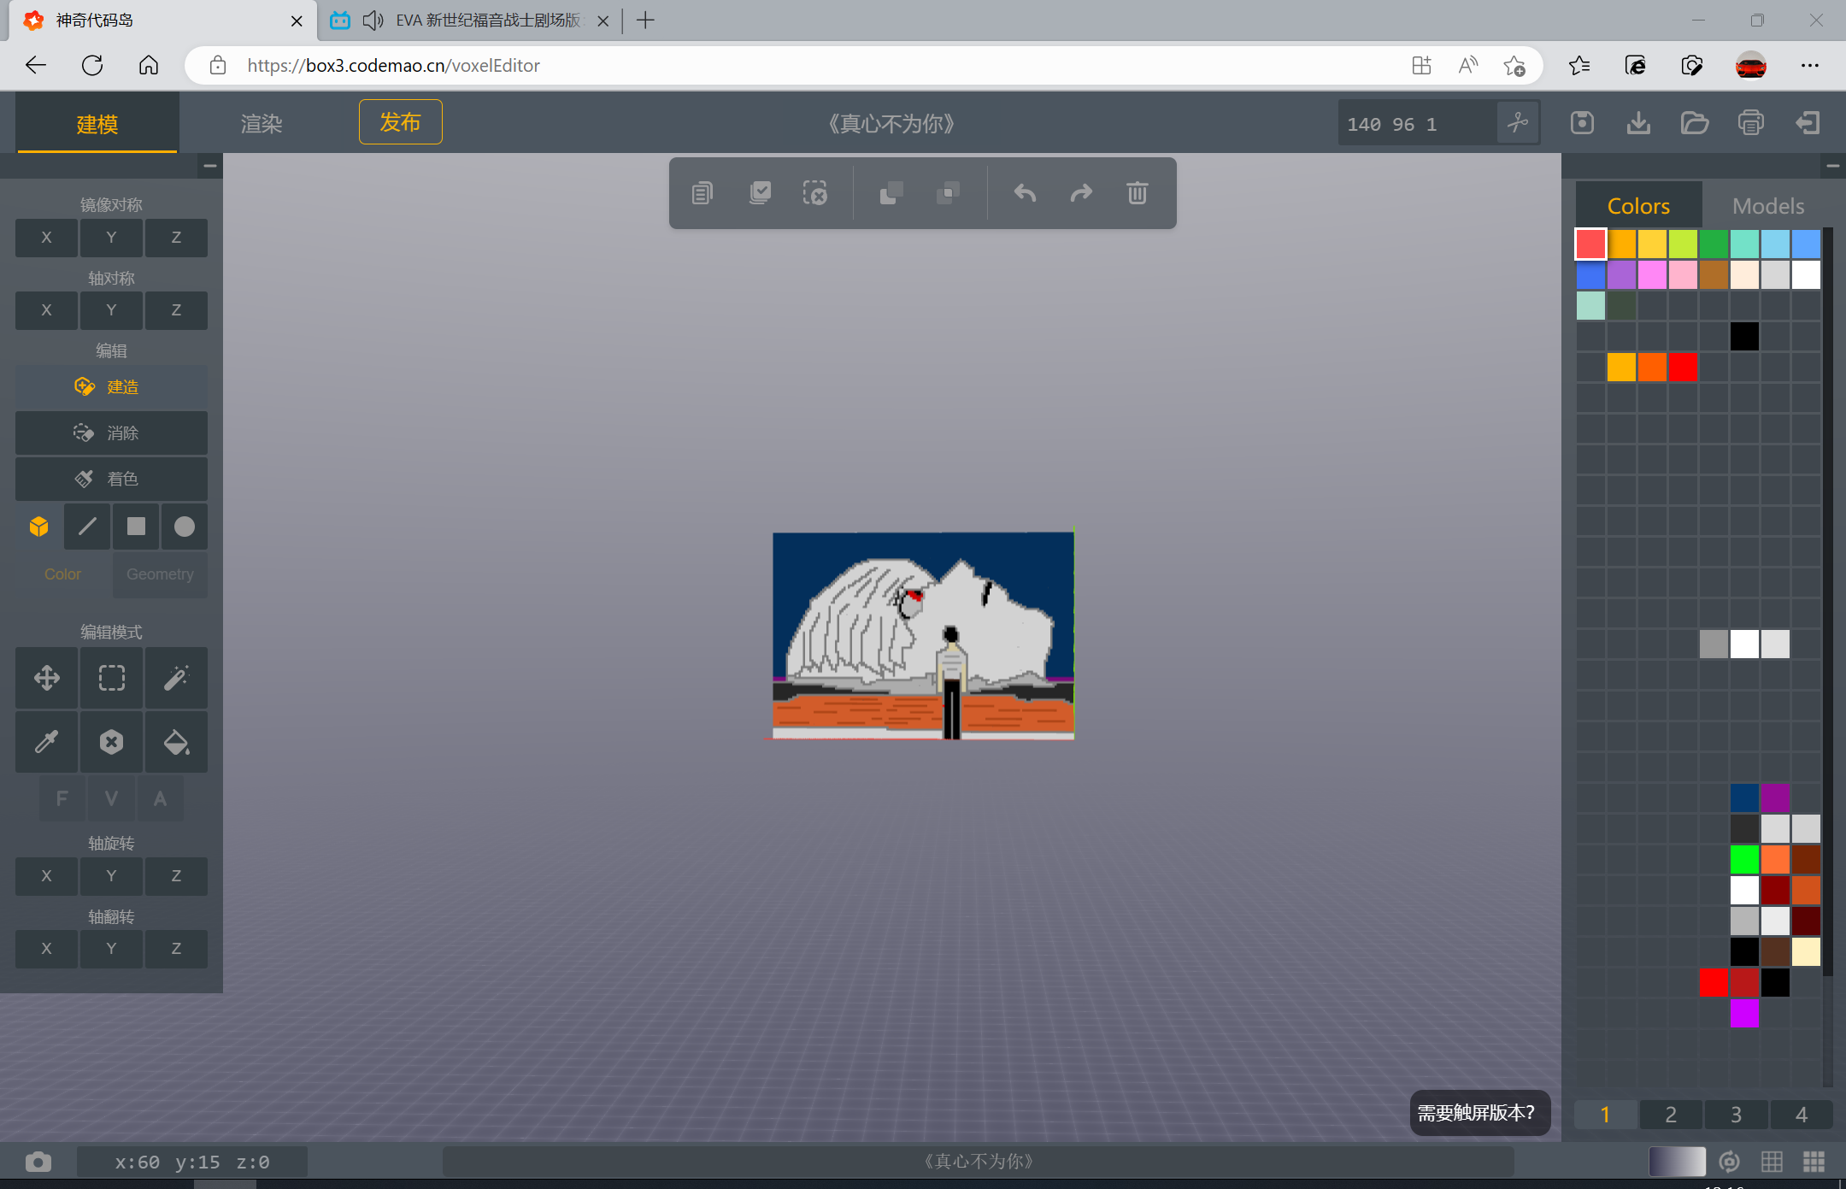This screenshot has width=1846, height=1189.
Task: Select the 着色 paint mode button
Action: pos(111,479)
